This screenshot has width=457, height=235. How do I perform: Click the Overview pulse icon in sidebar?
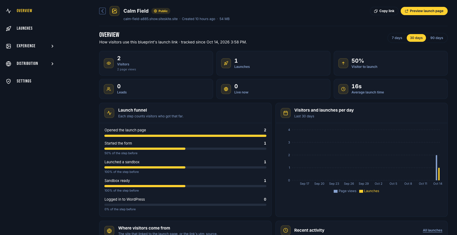[9, 11]
